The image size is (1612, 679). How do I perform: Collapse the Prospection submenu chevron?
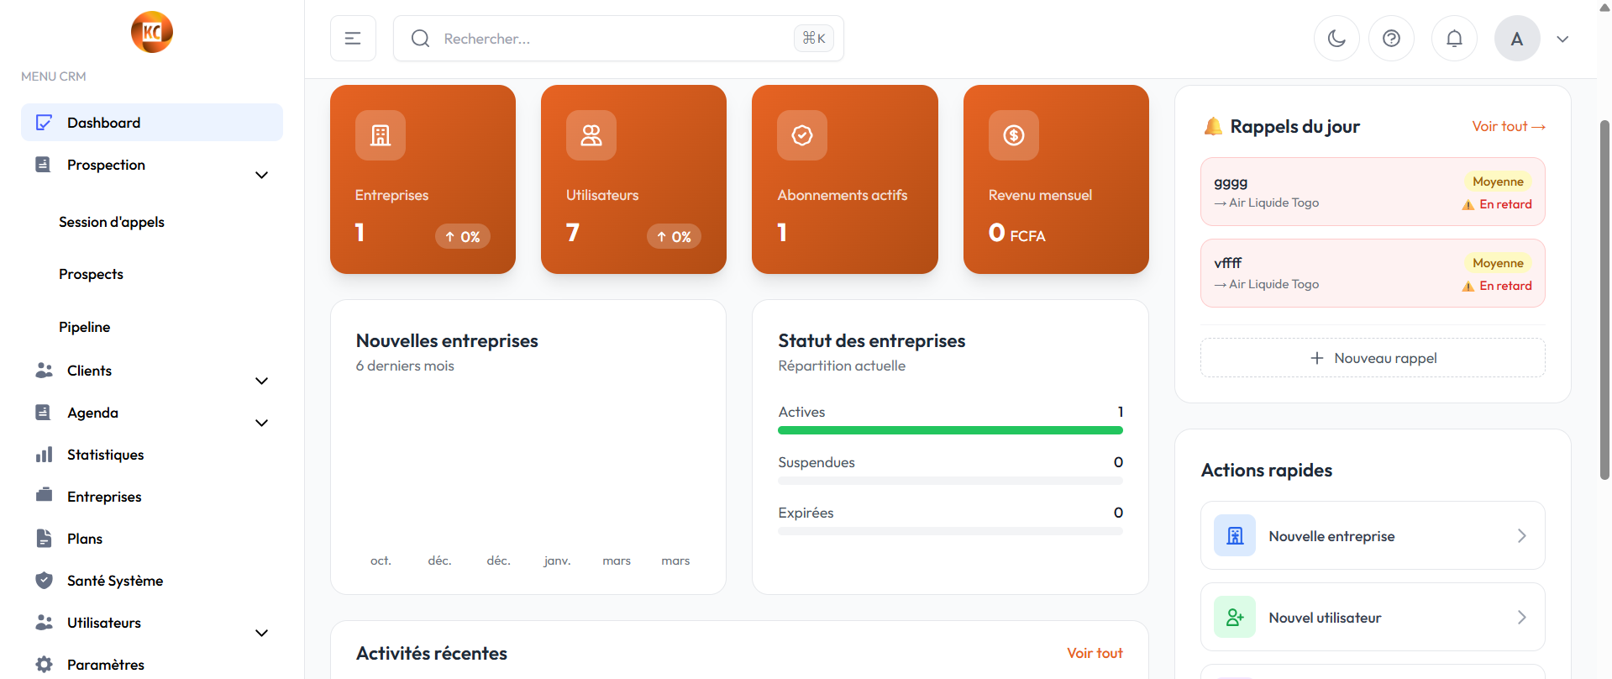pos(262,175)
